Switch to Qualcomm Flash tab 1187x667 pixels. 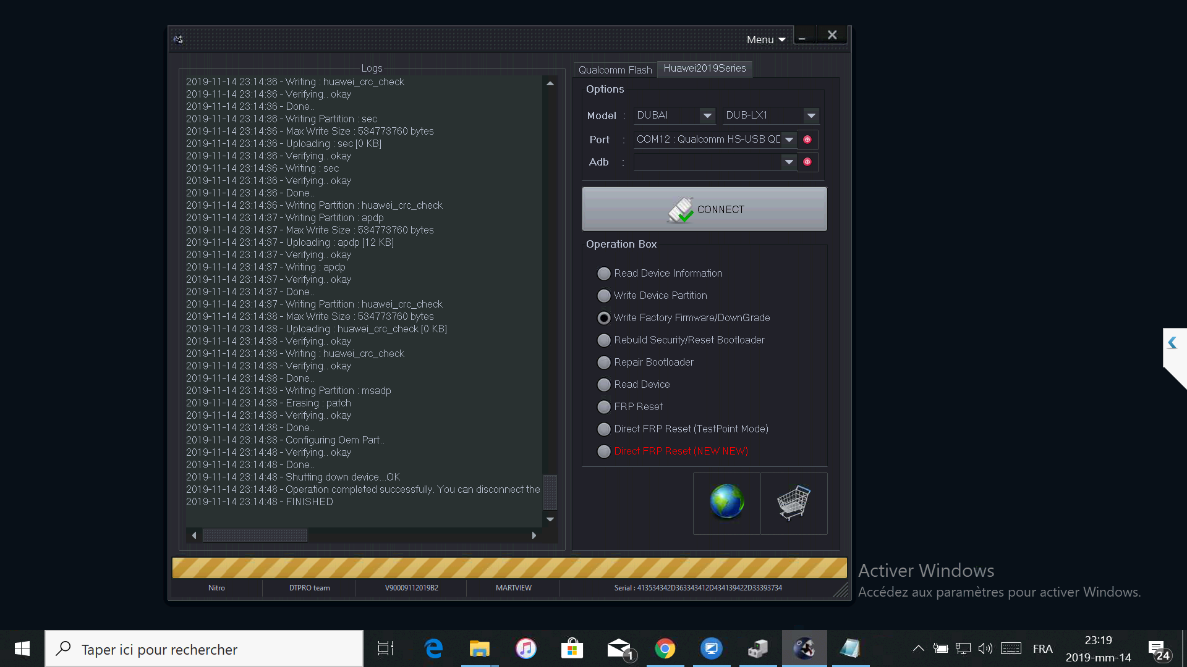pos(615,70)
